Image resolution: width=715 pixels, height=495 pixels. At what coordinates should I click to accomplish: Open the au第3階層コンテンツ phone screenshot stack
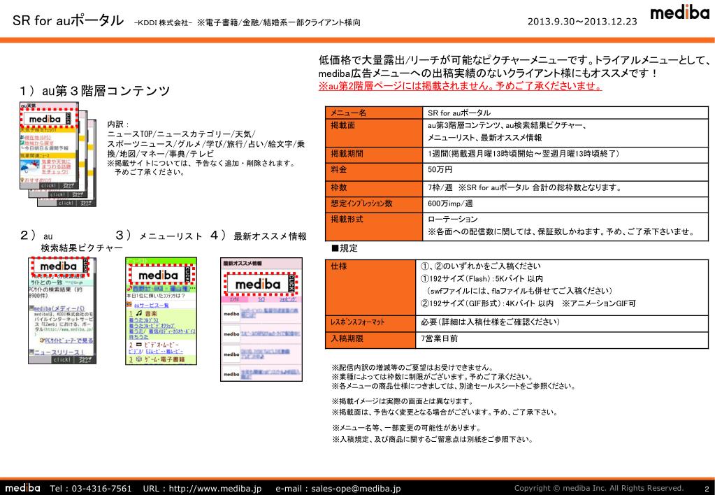pos(58,154)
